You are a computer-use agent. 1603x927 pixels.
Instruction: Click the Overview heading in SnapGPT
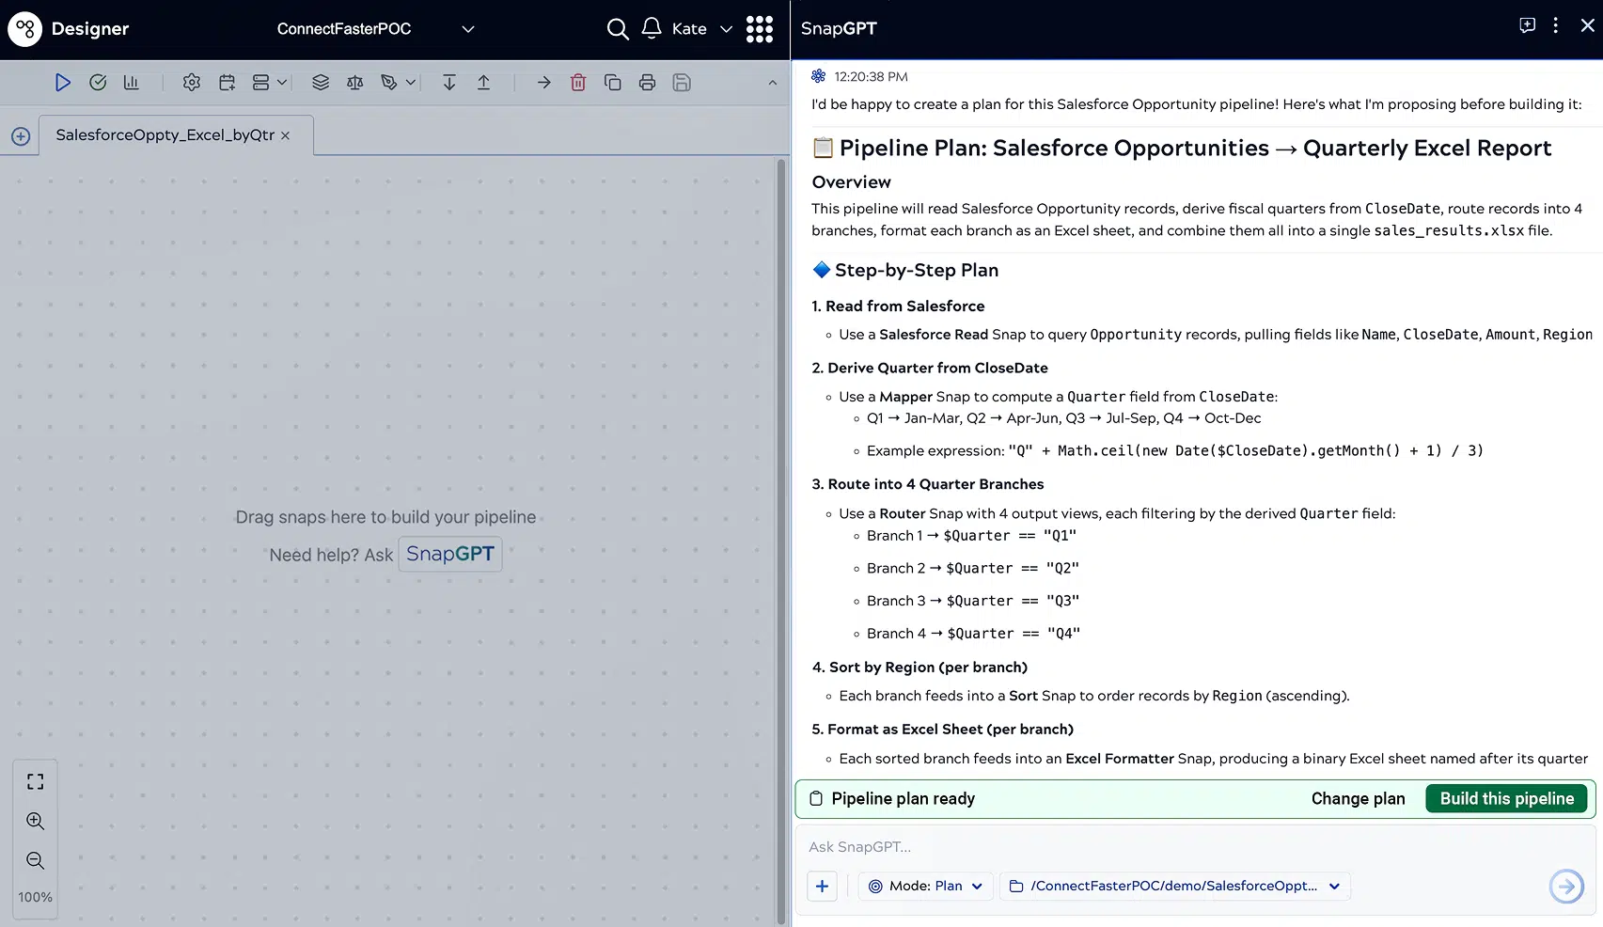click(x=851, y=182)
